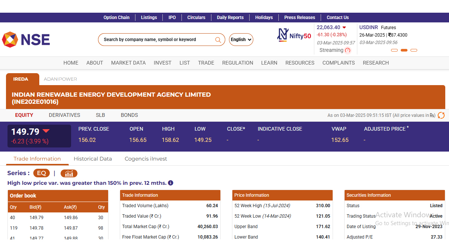Click the Press Releases link
Screen dimensions: 449x252
300,18
